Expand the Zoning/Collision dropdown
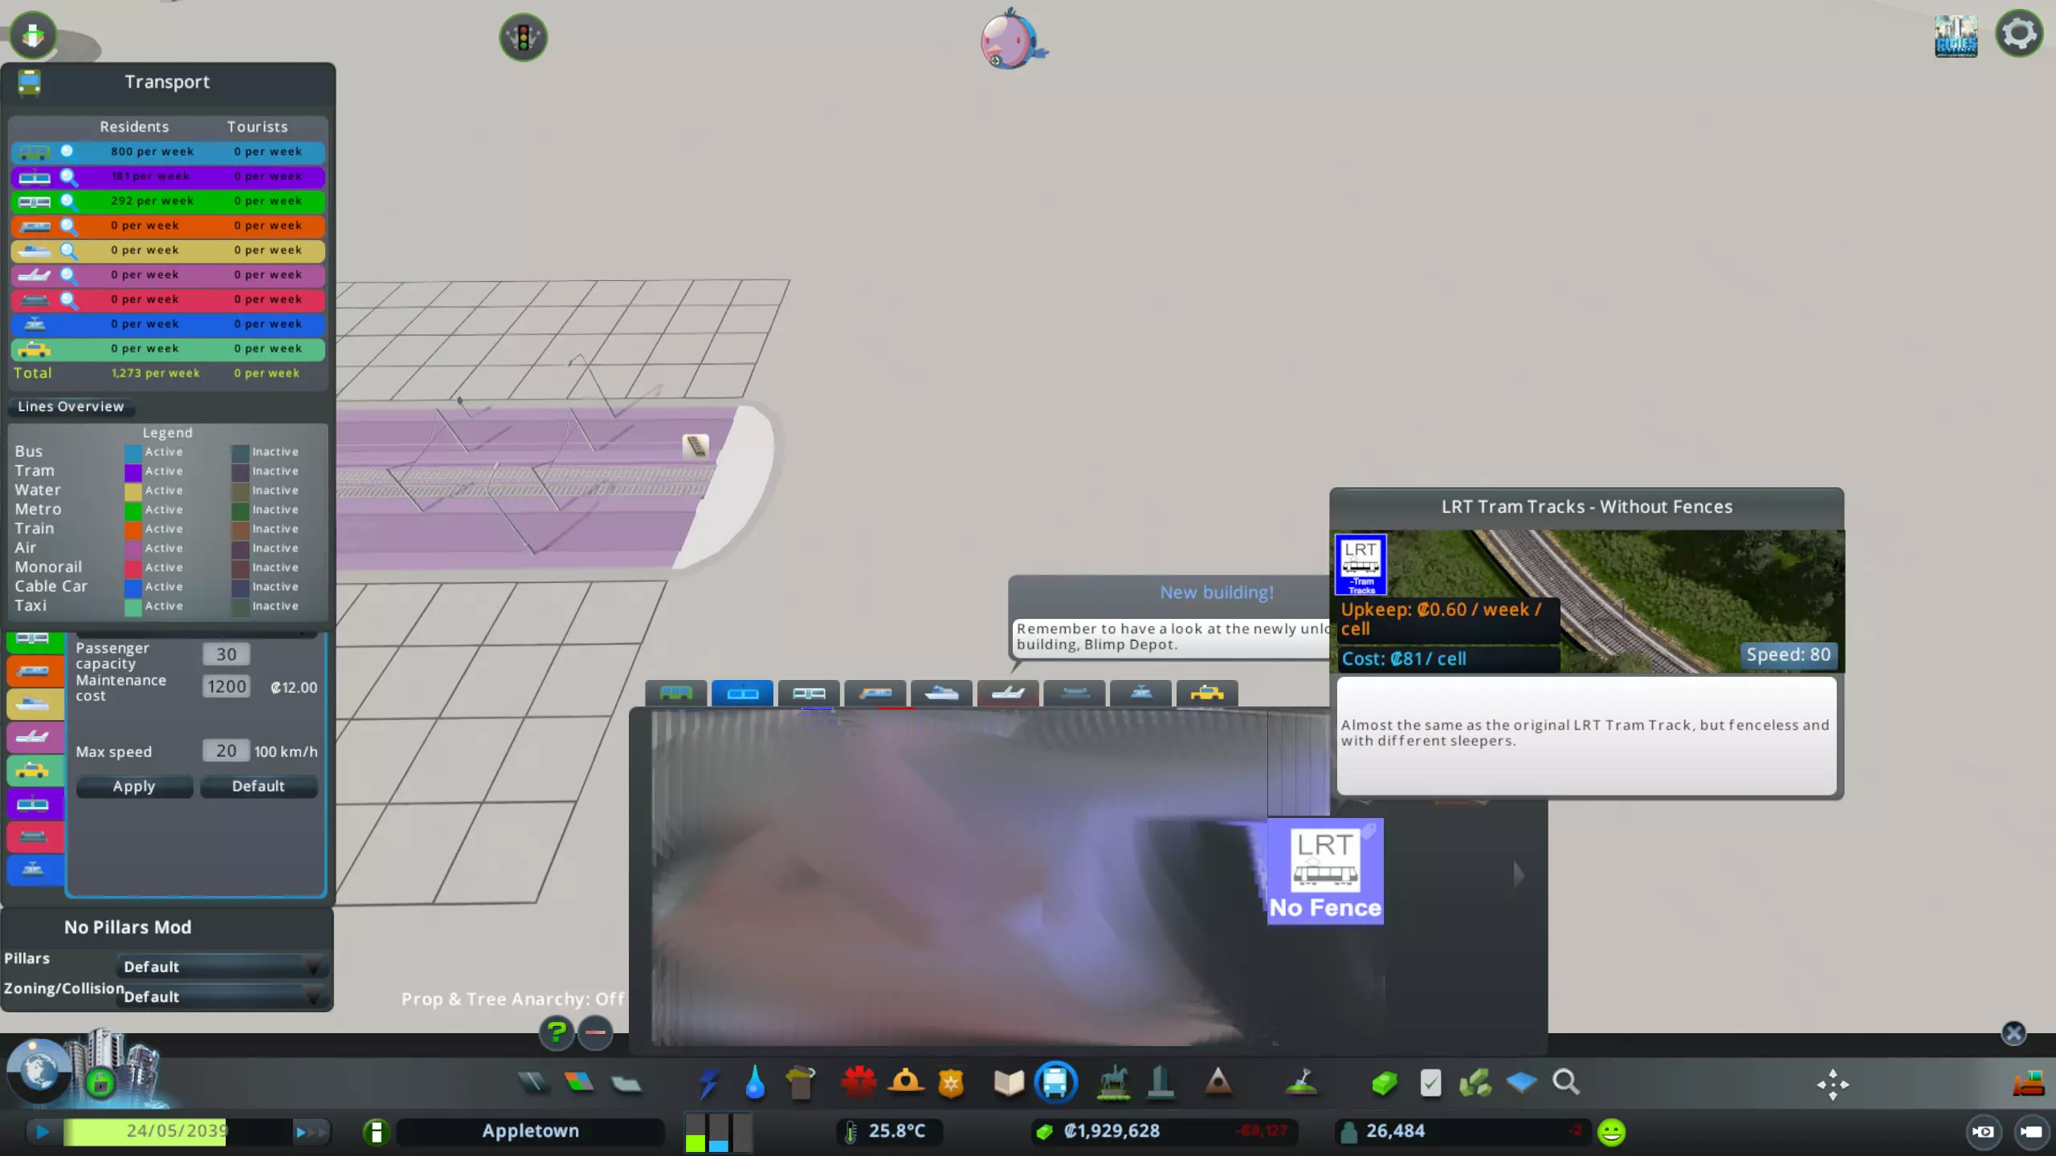 click(x=221, y=996)
